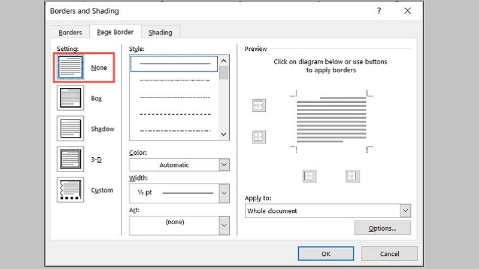Select the None border setting icon
Image resolution: width=479 pixels, height=269 pixels.
coord(68,68)
